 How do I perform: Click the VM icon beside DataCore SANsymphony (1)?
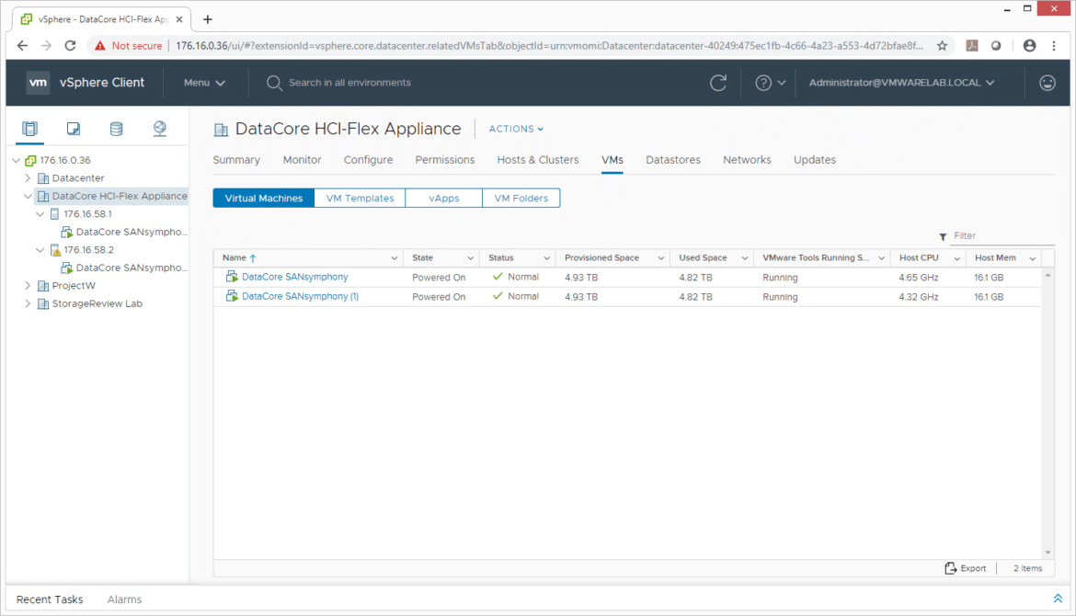pos(232,296)
